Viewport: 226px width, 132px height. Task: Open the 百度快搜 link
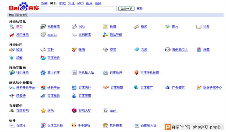(x=116, y=73)
